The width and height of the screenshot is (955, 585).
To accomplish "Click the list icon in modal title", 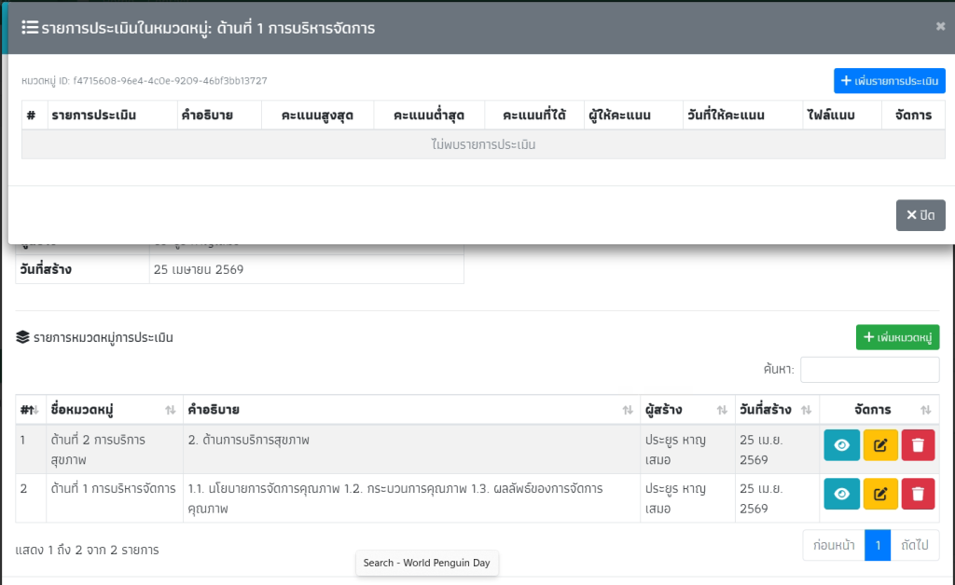I will 29,27.
